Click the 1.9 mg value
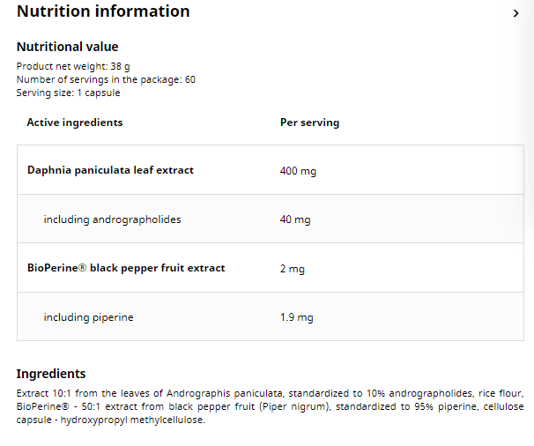 click(297, 317)
